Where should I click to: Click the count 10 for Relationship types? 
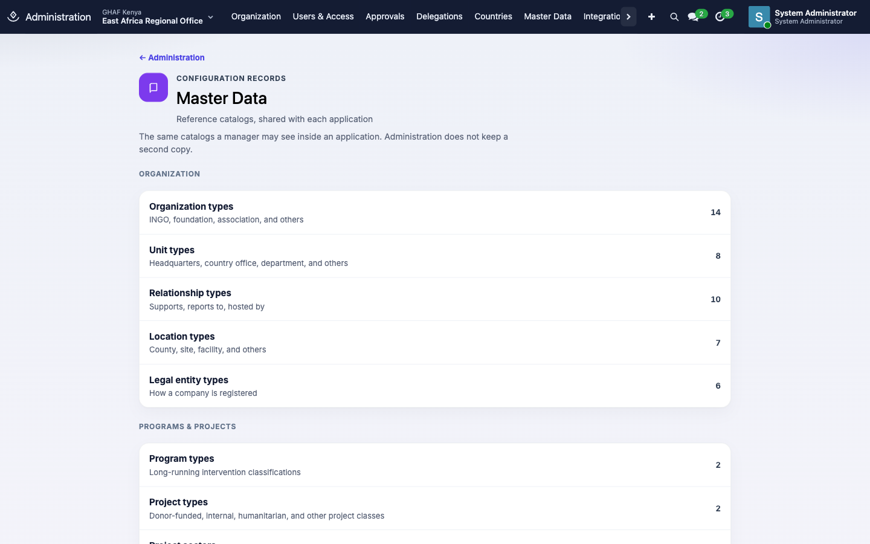click(715, 299)
